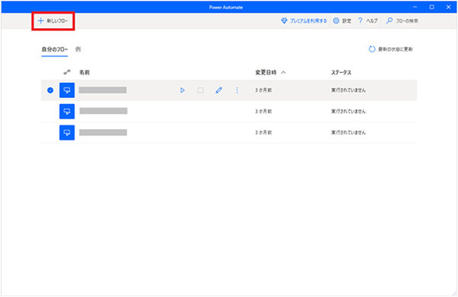The image size is (458, 297).
Task: Stop the selected flow with square icon
Action: [201, 90]
